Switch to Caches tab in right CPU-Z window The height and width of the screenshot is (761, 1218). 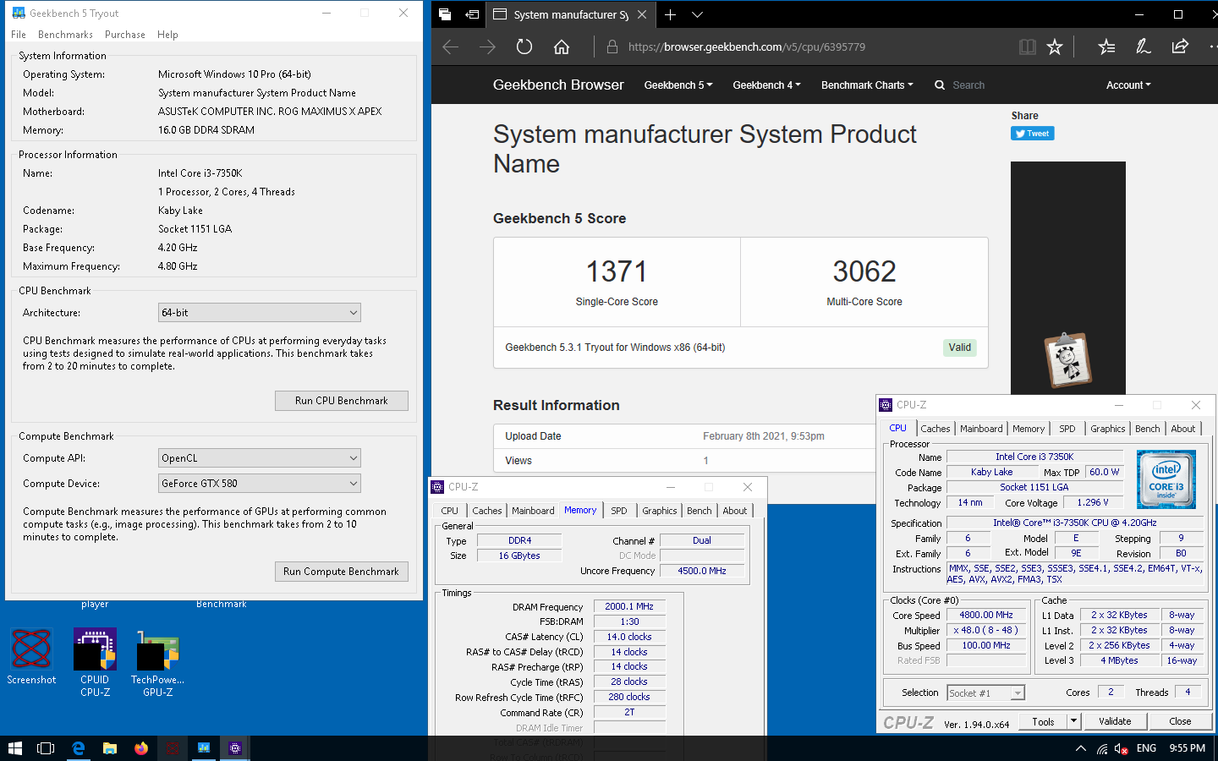click(x=935, y=429)
